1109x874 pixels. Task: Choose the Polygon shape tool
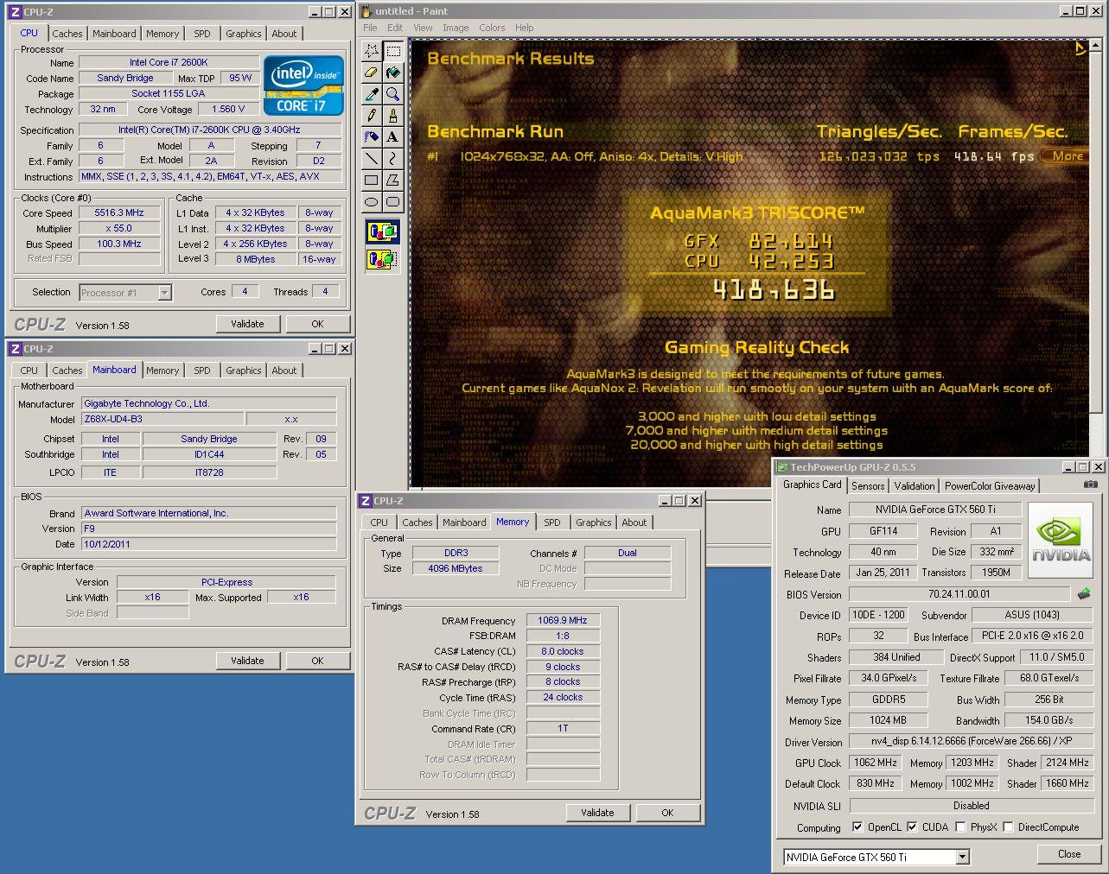393,180
